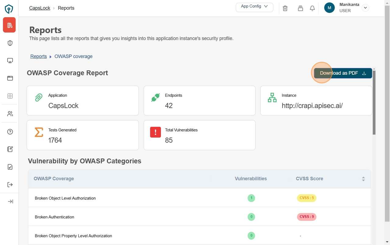The image size is (390, 245).
Task: Expand the Manikanta user profile menu
Action: click(365, 8)
